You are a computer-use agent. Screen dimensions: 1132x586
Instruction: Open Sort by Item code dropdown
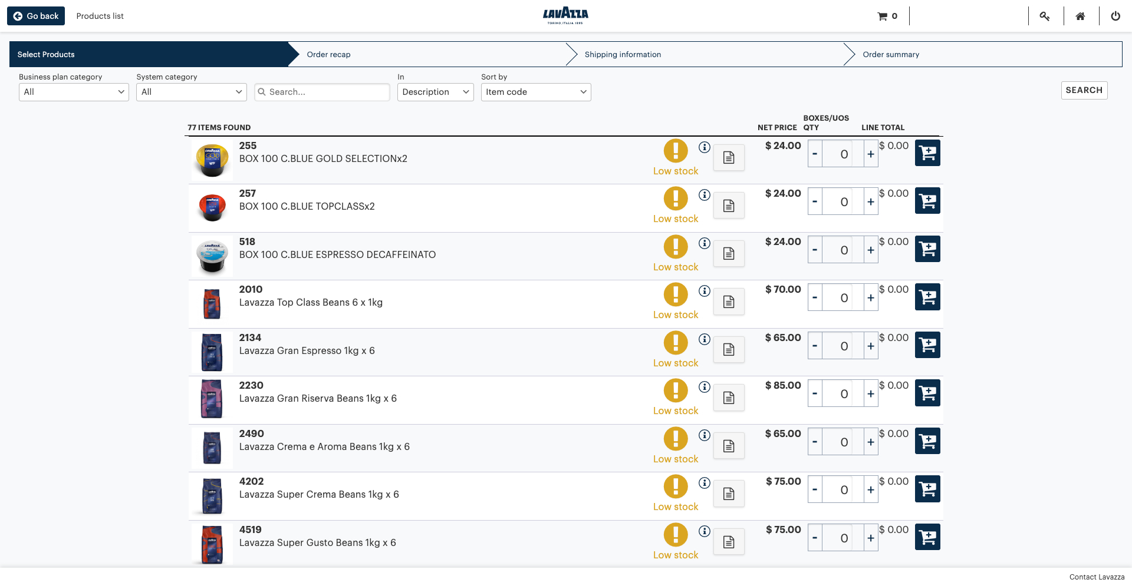536,92
